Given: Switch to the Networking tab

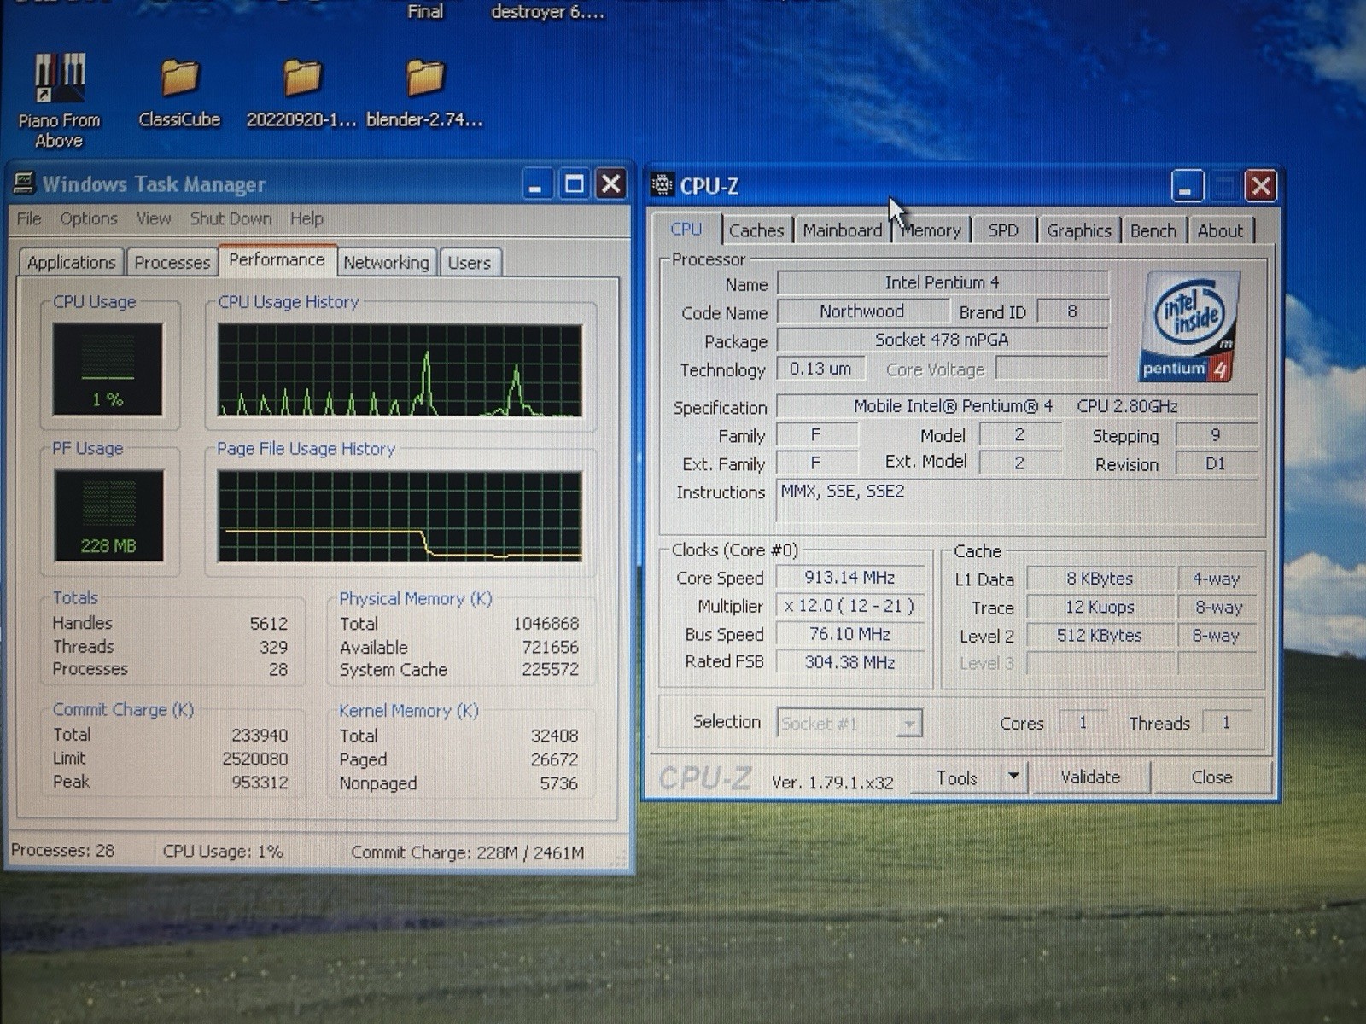Looking at the screenshot, I should 386,262.
